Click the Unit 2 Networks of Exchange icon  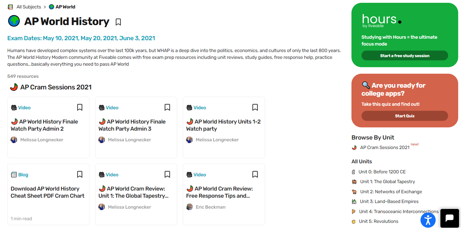[354, 192]
